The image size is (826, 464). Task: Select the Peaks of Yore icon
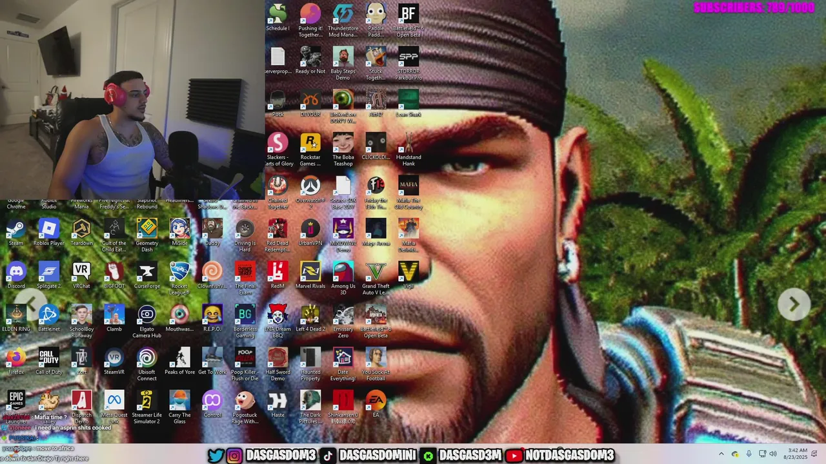tap(179, 362)
